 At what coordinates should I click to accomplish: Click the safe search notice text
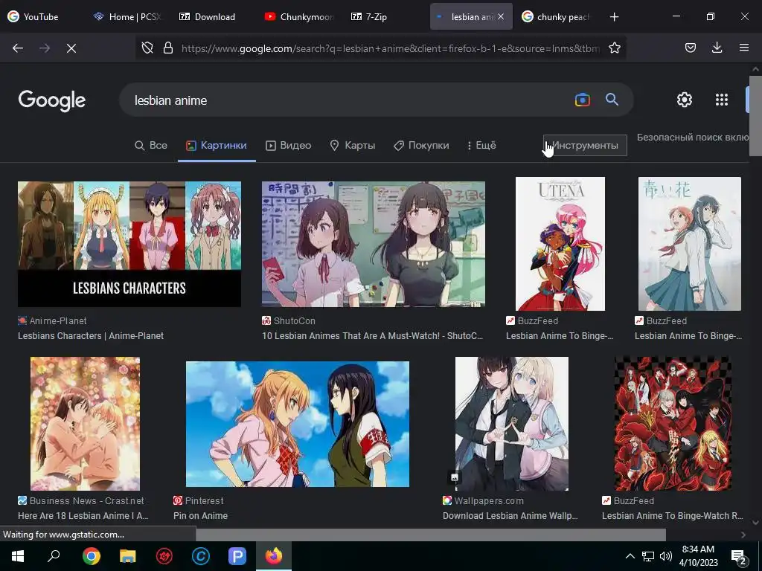click(x=693, y=138)
